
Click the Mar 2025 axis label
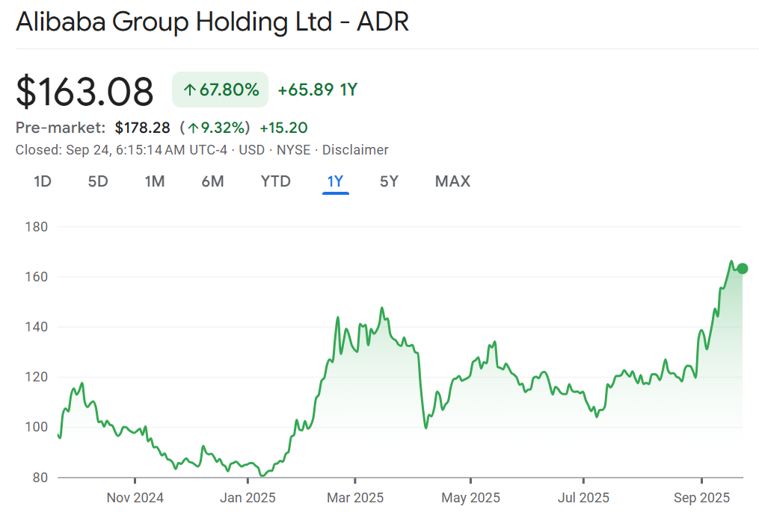355,497
